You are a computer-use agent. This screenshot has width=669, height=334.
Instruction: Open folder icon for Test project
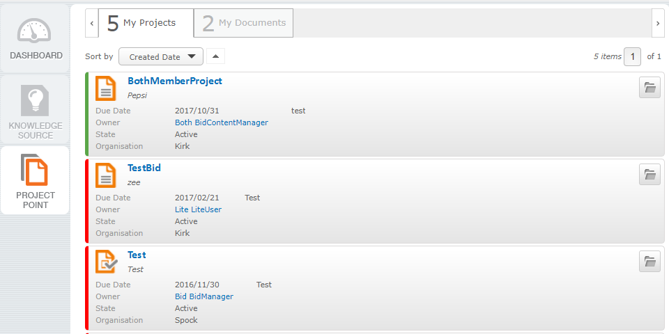tap(649, 261)
